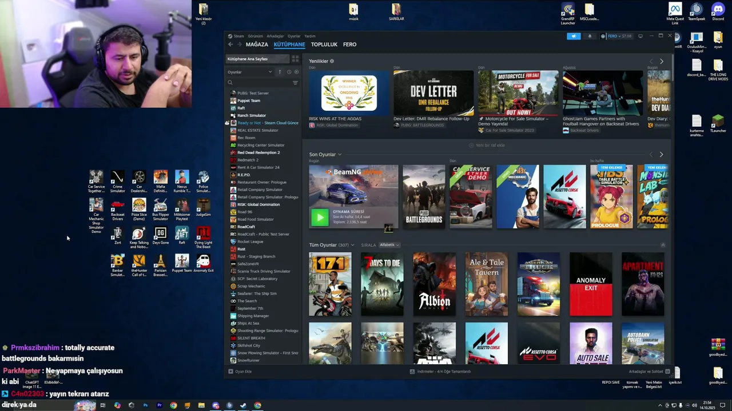This screenshot has width=732, height=411.
Task: Show next items in Son Oyunlar shelf
Action: 662,154
